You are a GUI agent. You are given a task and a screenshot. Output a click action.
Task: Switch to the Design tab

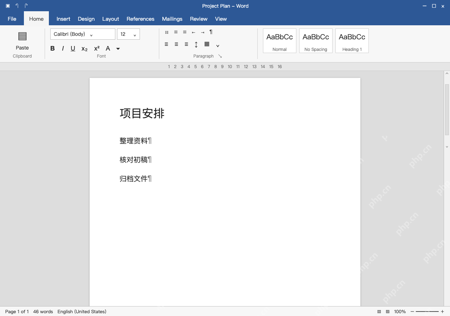tap(86, 19)
